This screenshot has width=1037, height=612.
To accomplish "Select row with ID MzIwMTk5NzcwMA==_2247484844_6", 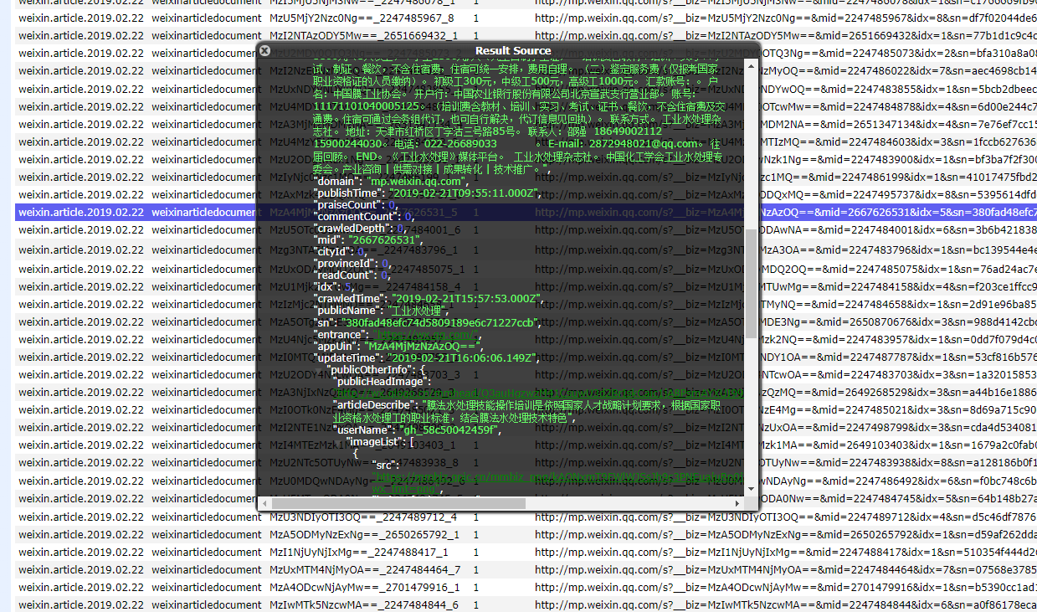I will (363, 604).
